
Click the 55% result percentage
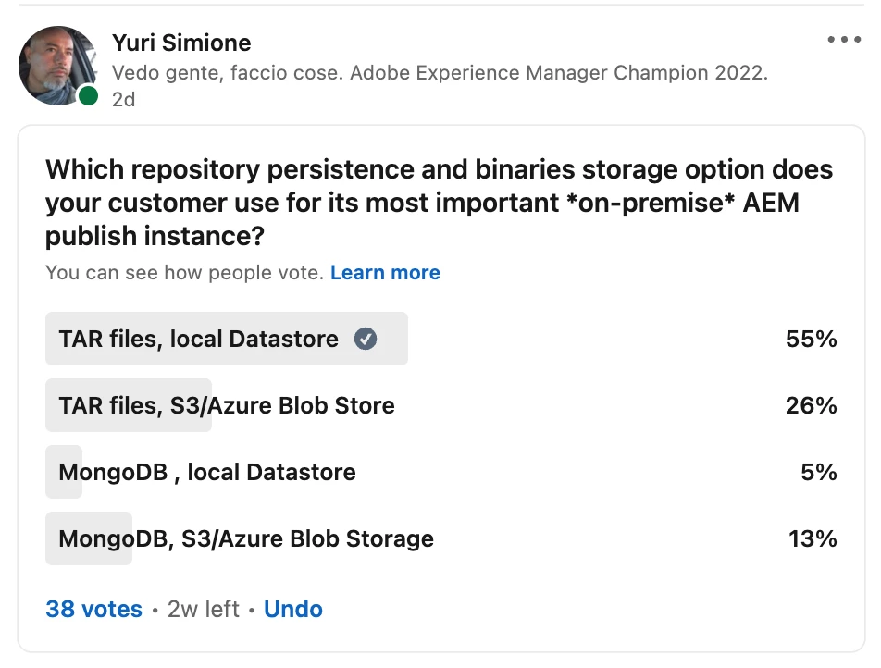[812, 340]
